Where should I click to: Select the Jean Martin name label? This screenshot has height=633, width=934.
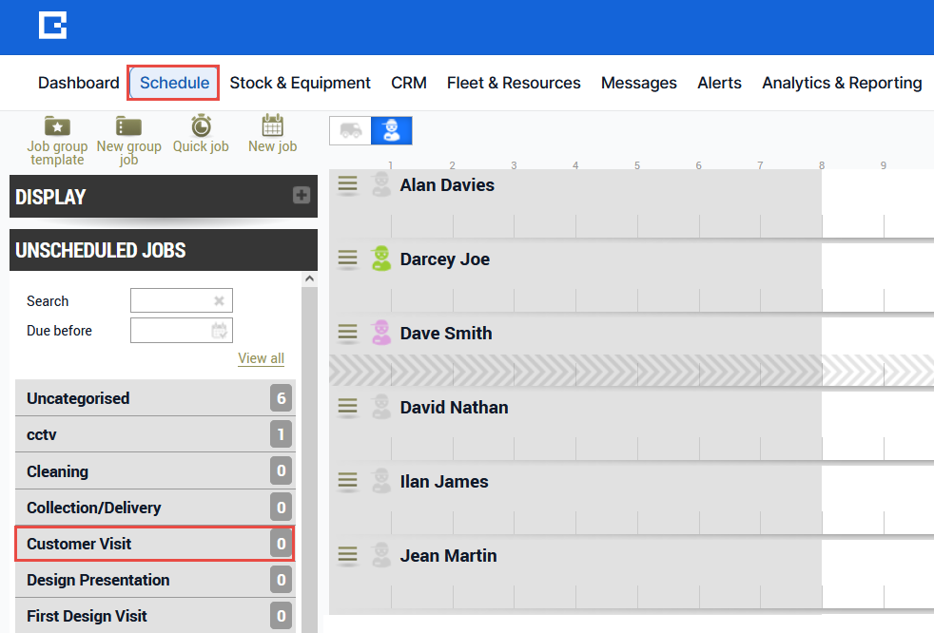[x=448, y=556]
